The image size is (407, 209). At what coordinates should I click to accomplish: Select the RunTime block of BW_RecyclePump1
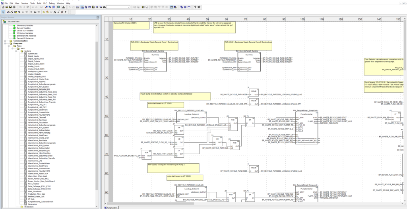pyautogui.click(x=155, y=62)
